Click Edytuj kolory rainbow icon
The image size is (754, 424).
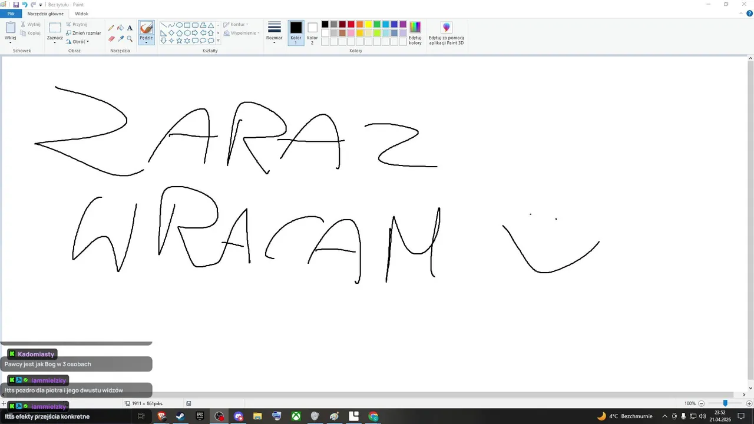pyautogui.click(x=415, y=27)
